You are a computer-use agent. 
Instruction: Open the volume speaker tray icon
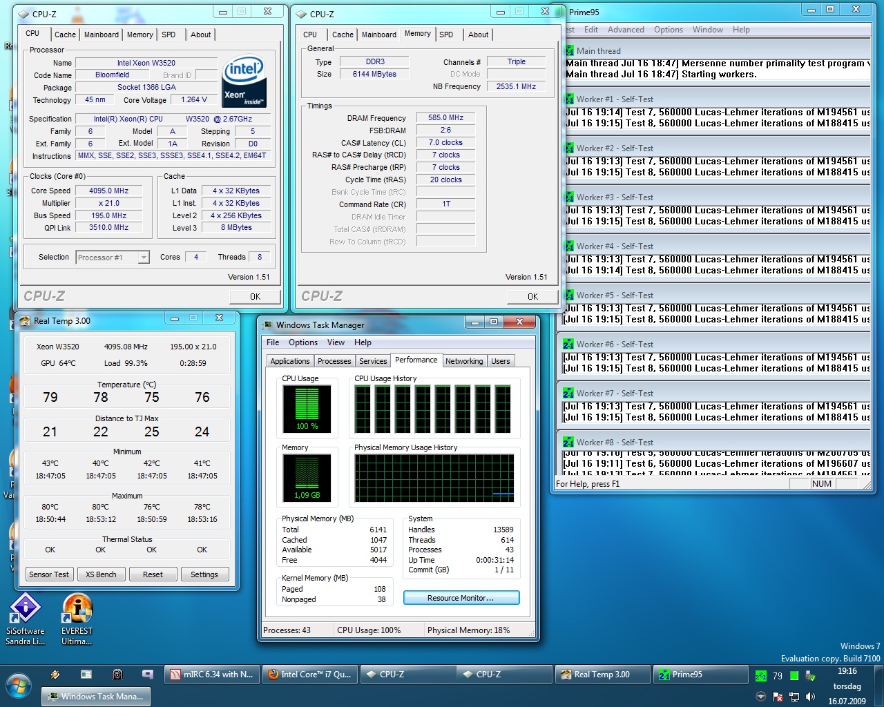(811, 697)
